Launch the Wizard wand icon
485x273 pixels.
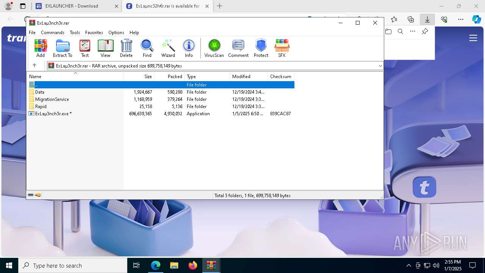point(168,48)
